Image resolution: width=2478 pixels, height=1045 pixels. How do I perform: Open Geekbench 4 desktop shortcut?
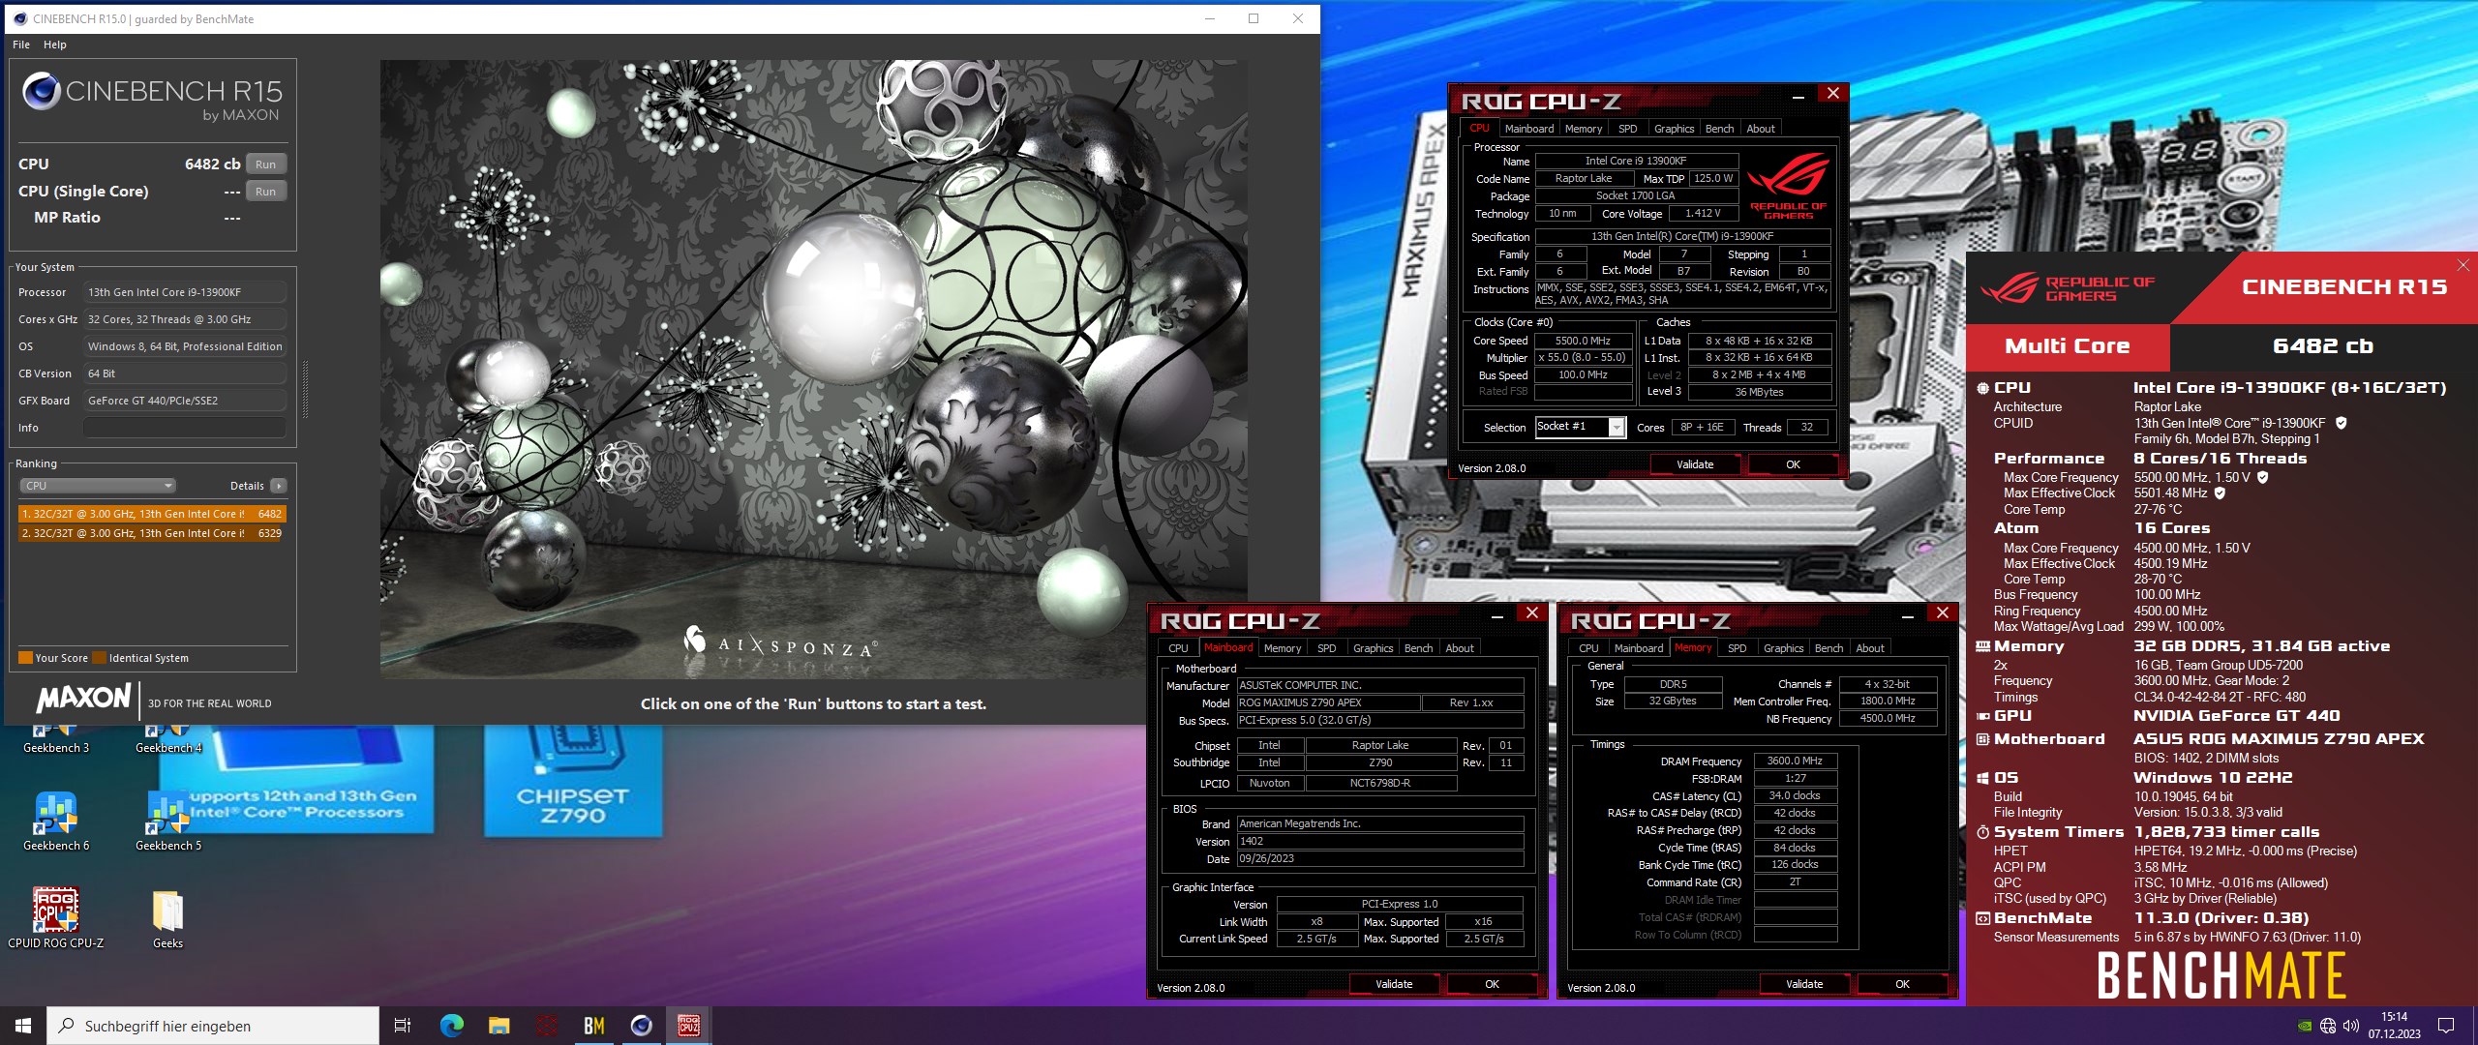[x=168, y=739]
